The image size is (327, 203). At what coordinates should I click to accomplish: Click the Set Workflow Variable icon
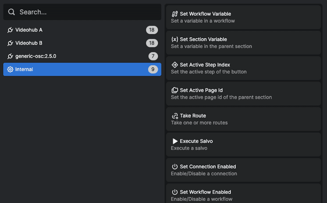pyautogui.click(x=175, y=14)
